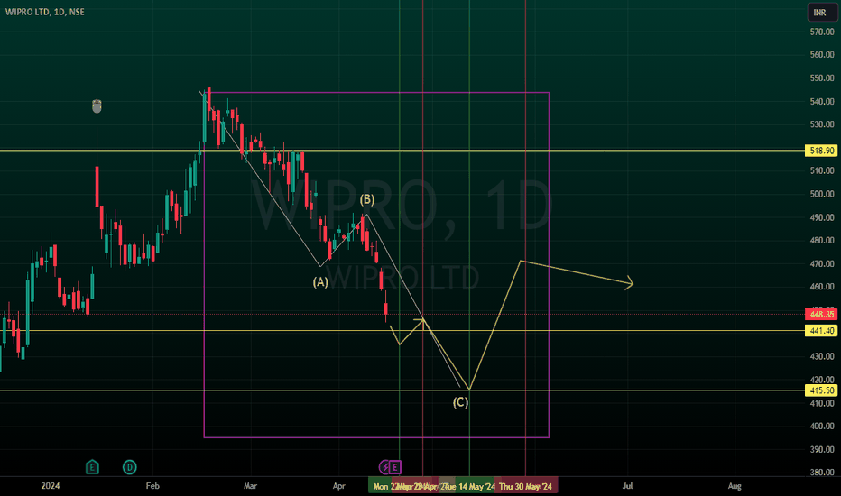Select the gray mouse icon drawing on chart
The image size is (841, 496).
(97, 106)
